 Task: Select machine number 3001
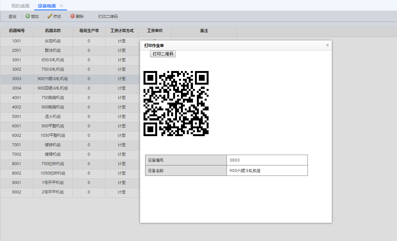point(17,60)
